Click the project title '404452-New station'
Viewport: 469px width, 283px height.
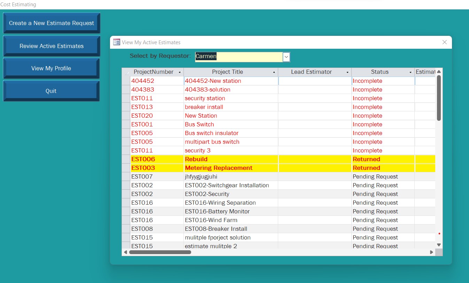[x=213, y=81]
